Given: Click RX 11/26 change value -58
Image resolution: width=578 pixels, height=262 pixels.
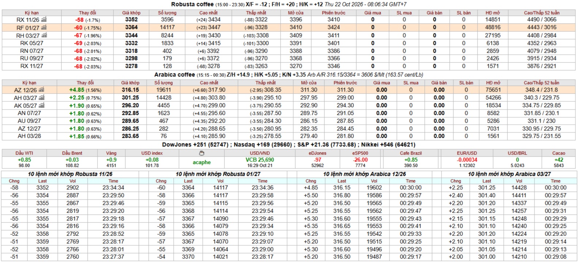Looking at the screenshot, I should pos(79,20).
